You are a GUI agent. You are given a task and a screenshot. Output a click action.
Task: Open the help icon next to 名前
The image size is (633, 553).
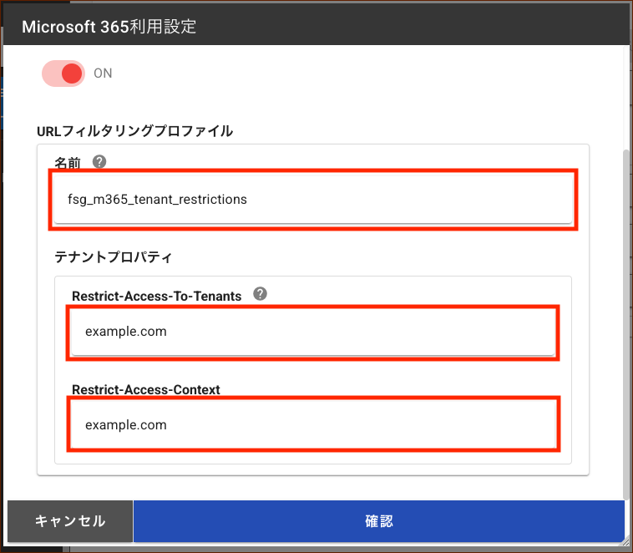coord(99,162)
